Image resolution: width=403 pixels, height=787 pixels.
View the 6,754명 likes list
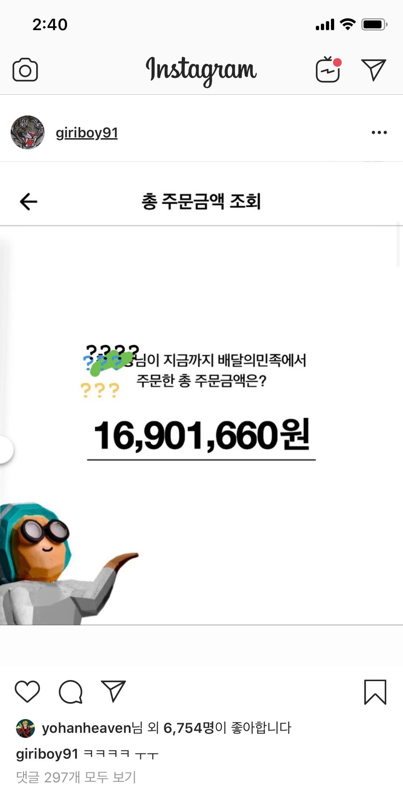[189, 728]
